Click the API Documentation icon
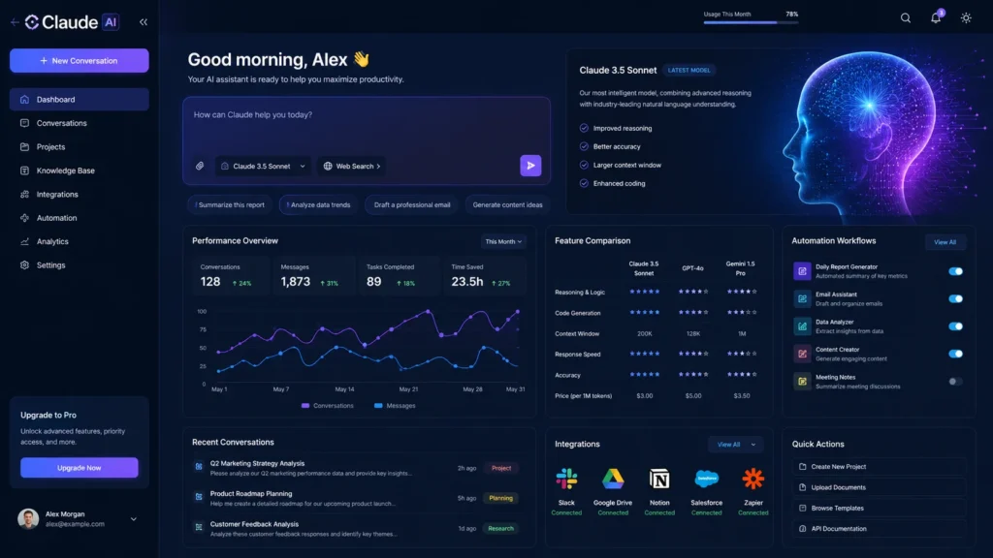This screenshot has height=558, width=993. point(802,529)
